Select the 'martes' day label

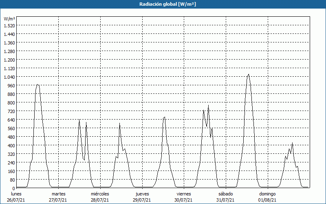[x=59, y=194]
